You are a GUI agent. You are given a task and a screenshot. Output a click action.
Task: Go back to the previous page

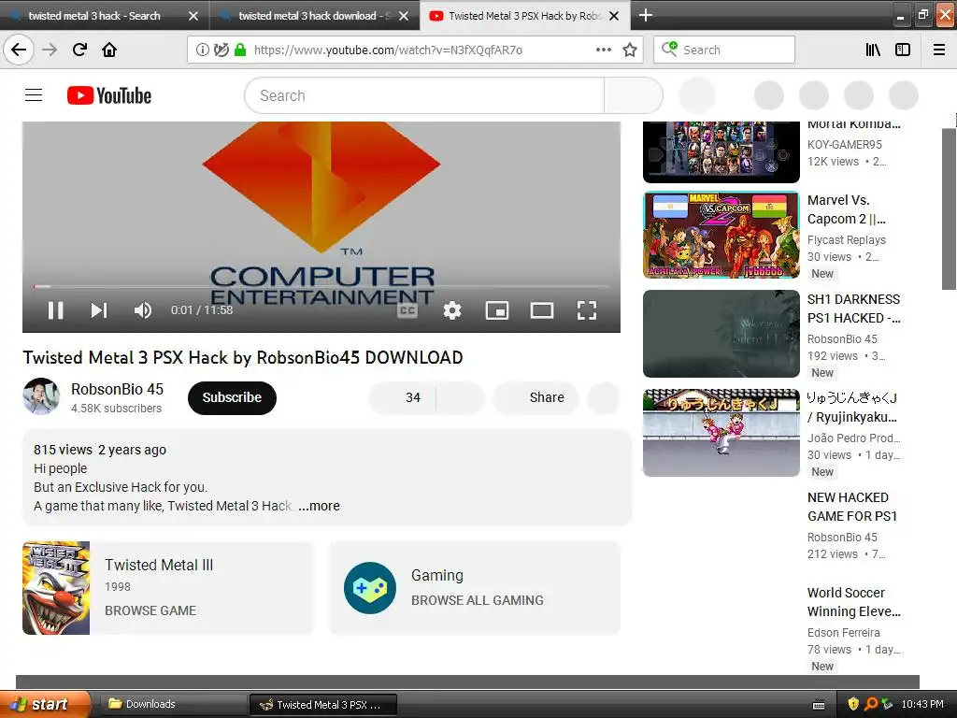click(19, 50)
